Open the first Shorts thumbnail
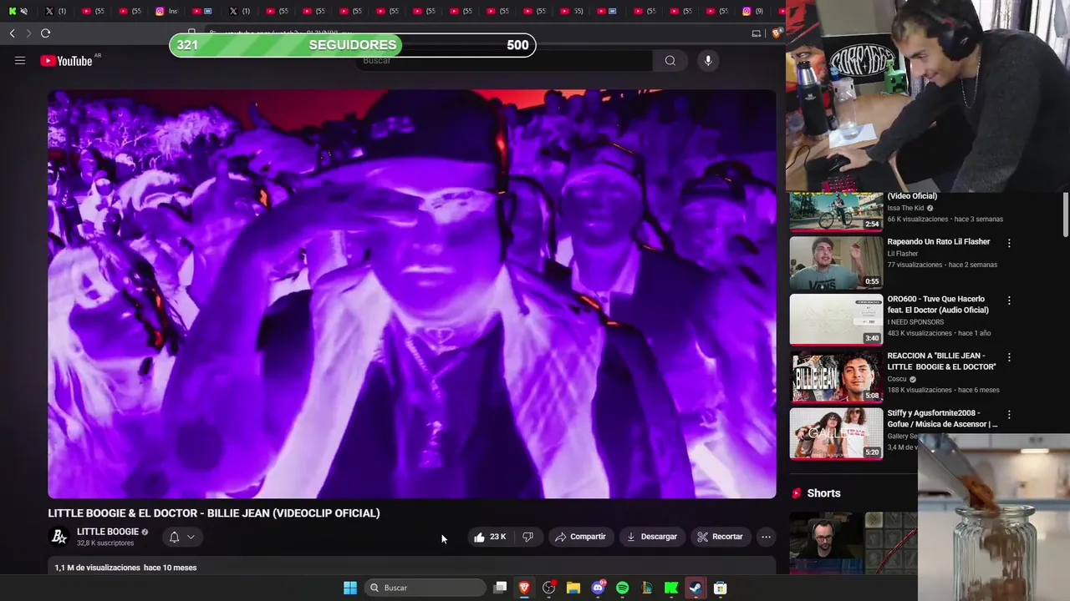The image size is (1070, 601). click(x=826, y=543)
